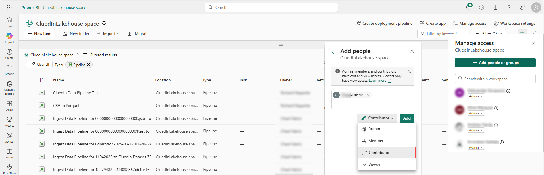544x175 pixels.
Task: Dismiss the access info banner
Action: coord(410,72)
